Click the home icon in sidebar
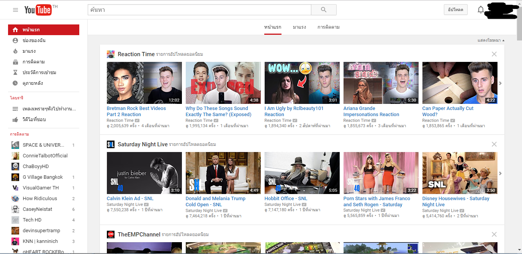This screenshot has height=254, width=522. click(x=15, y=30)
